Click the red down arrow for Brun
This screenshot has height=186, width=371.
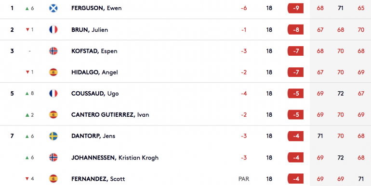[27, 30]
